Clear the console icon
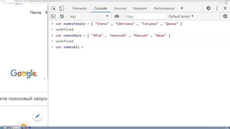This screenshot has height=129, width=230. click(62, 16)
